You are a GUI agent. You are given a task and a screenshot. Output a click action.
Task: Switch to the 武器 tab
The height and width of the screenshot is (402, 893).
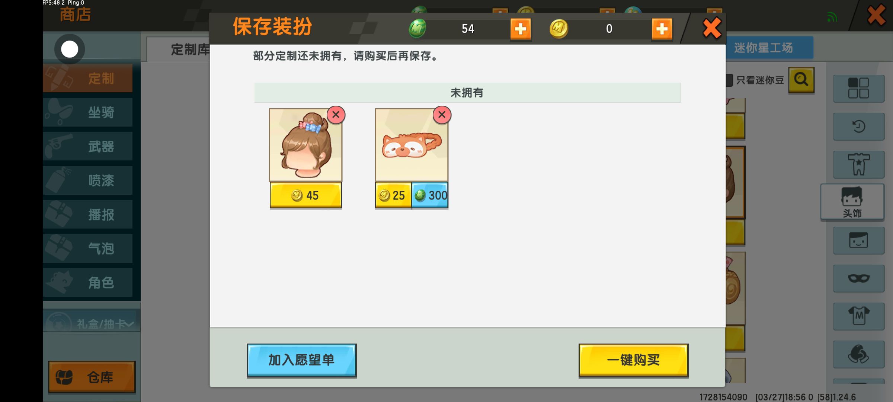click(x=88, y=146)
